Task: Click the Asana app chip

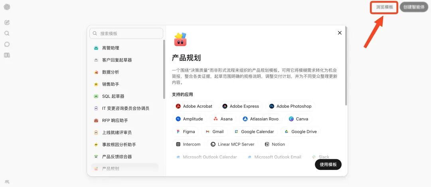Action: [223, 119]
